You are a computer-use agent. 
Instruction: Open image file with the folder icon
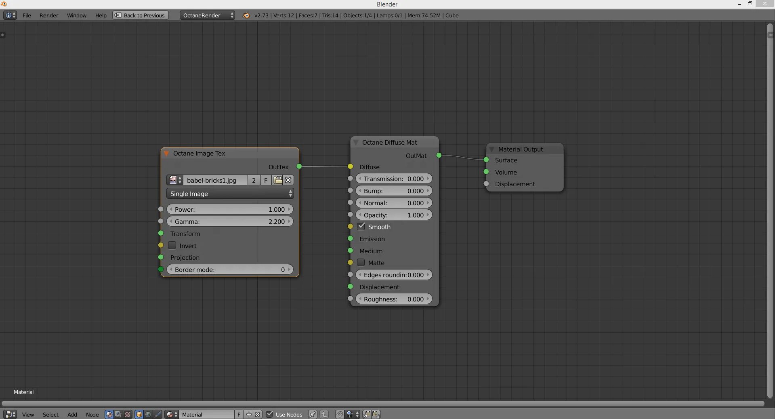click(277, 180)
